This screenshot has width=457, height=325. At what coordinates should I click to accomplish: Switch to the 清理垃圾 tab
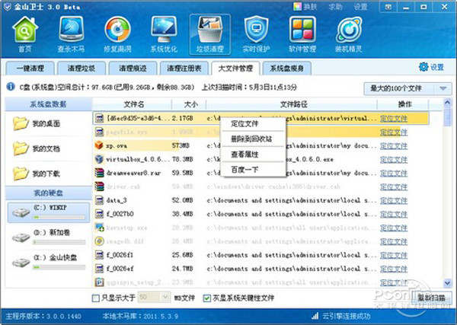pos(81,69)
